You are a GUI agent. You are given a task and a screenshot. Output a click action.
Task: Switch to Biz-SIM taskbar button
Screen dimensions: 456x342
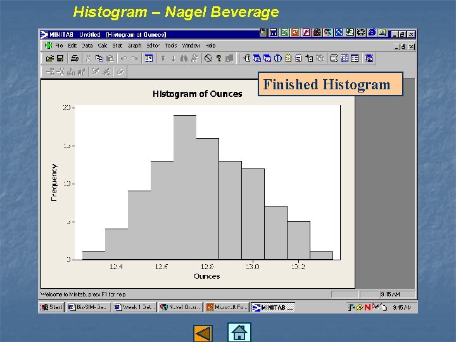(89, 307)
